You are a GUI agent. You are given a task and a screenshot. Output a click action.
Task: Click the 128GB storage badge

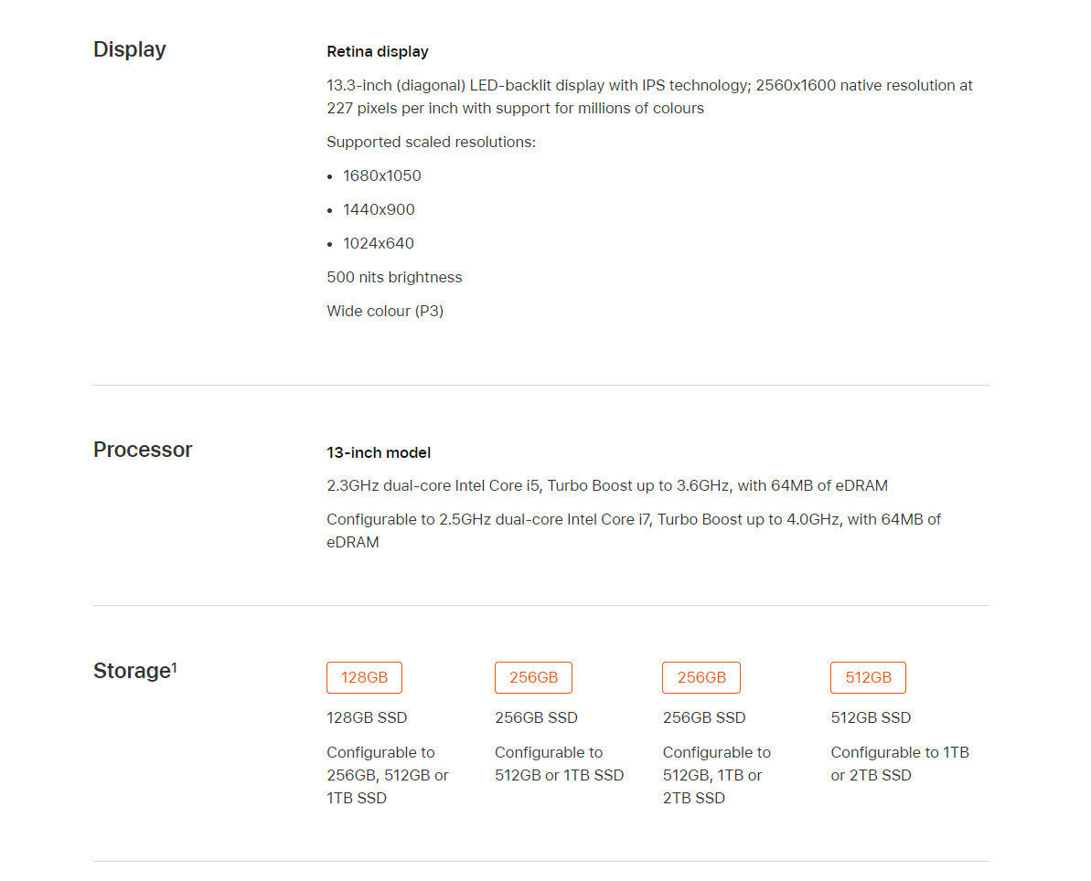pyautogui.click(x=364, y=677)
